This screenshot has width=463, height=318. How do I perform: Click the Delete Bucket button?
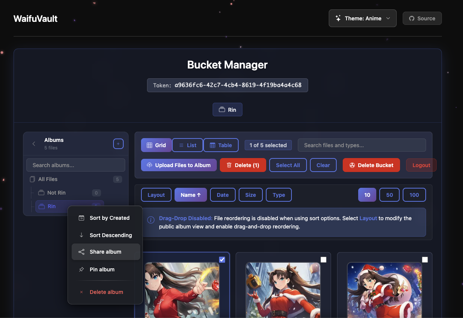point(371,165)
